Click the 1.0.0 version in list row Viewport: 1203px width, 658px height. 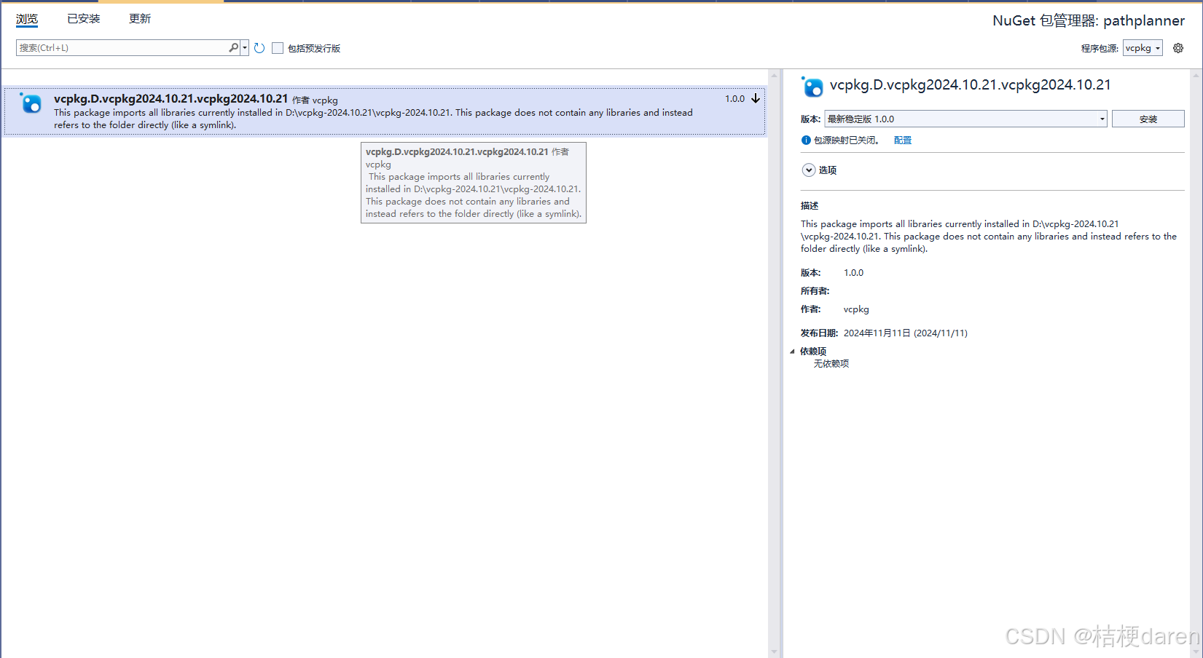(734, 99)
